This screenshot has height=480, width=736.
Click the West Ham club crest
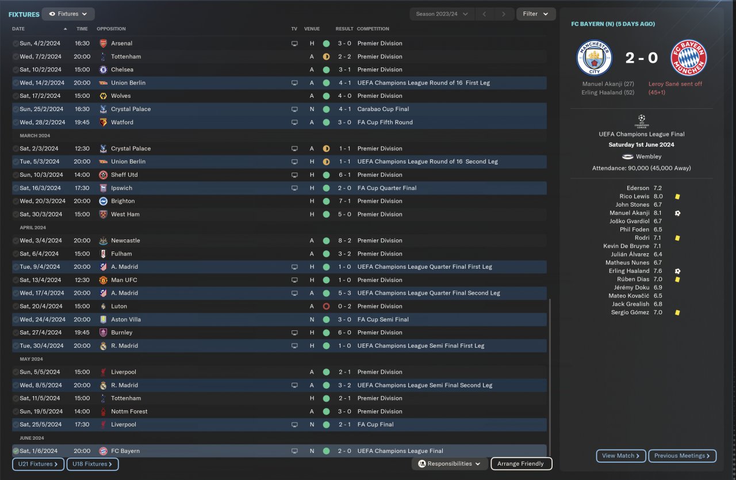(x=103, y=215)
